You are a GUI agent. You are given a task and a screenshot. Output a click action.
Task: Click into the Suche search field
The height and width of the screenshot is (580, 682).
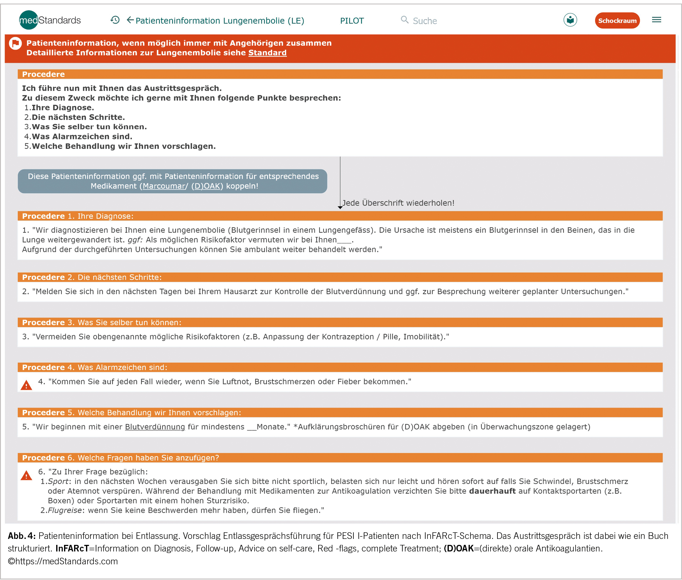(424, 21)
